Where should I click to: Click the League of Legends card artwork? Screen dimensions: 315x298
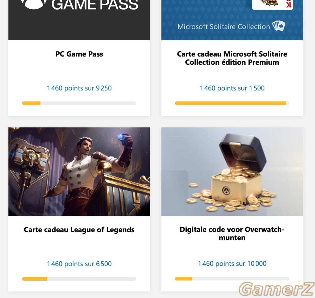79,172
